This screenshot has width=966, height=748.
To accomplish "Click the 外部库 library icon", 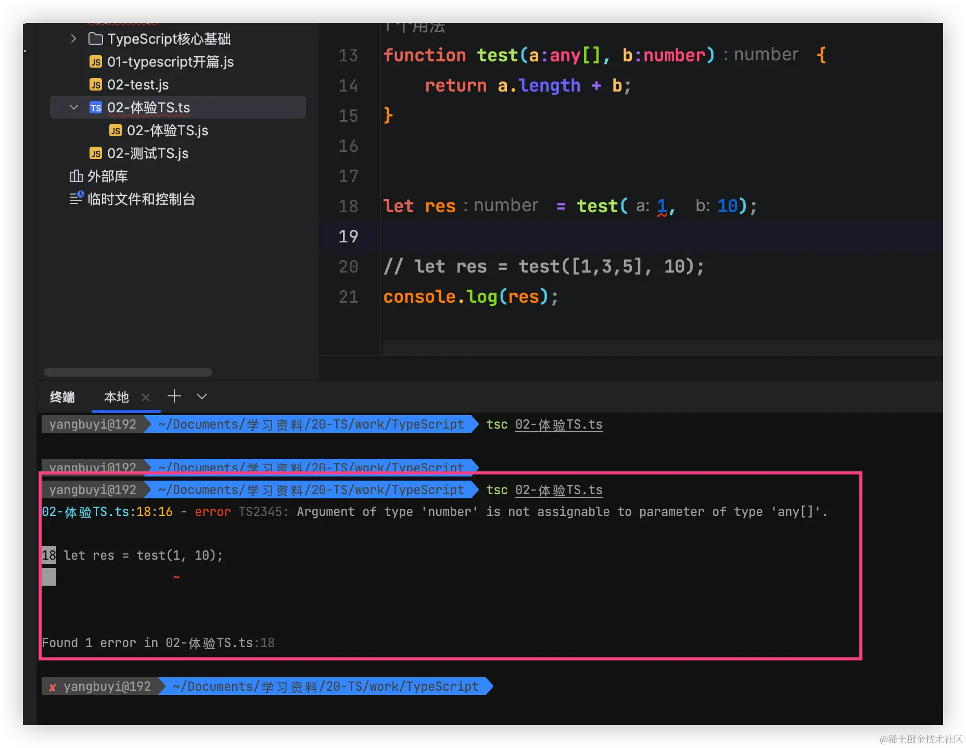I will pos(76,176).
